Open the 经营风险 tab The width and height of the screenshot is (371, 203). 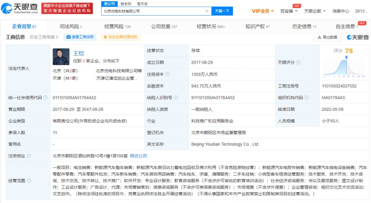[117, 26]
